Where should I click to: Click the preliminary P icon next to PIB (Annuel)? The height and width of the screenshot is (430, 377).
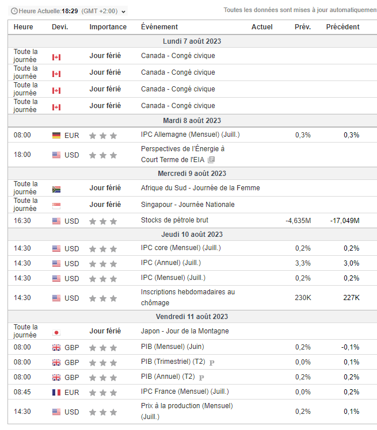(x=201, y=378)
